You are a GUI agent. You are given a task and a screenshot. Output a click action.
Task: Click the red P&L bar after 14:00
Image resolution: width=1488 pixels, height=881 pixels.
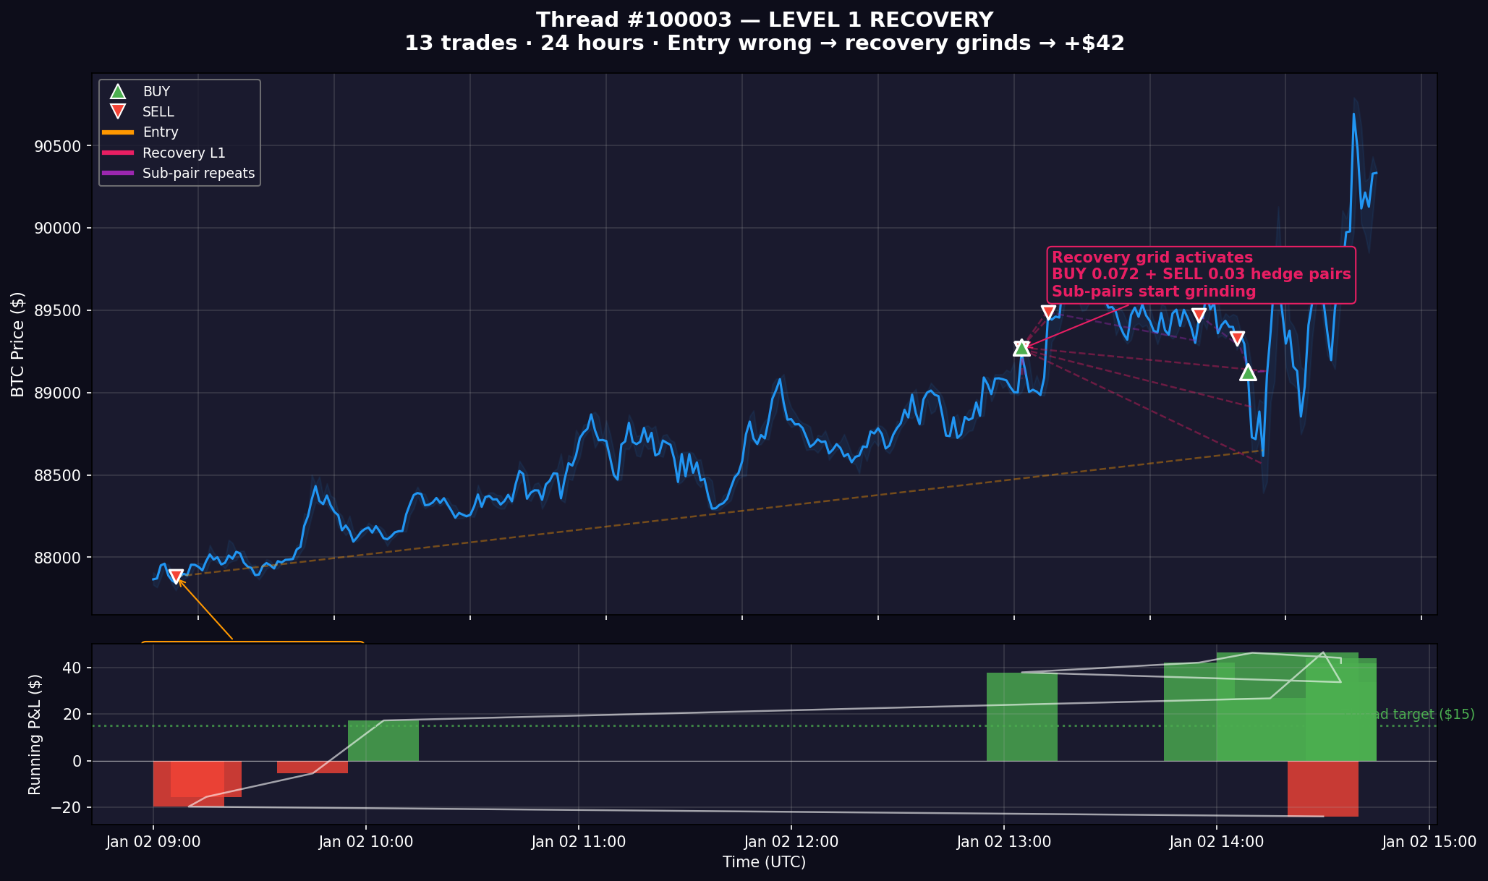(1322, 788)
